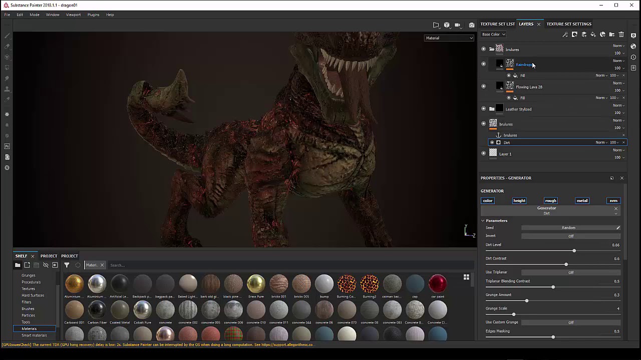Image resolution: width=641 pixels, height=360 pixels.
Task: Toggle the Invert parameter Off button
Action: (x=571, y=236)
